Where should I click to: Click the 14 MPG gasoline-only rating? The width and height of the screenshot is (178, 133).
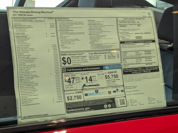point(88,79)
